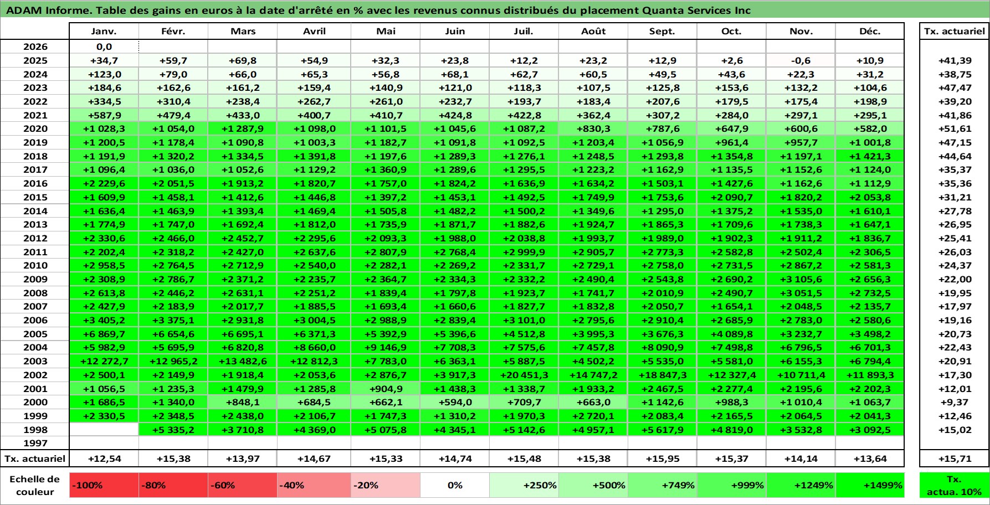Click the 0% white color swatch
Screen dimensions: 990x505
point(455,485)
